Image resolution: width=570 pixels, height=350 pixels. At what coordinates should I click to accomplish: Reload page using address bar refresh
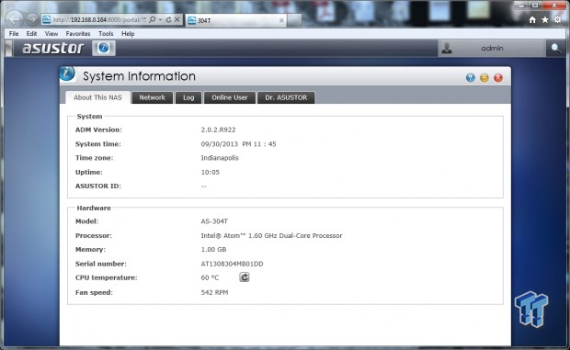[168, 19]
